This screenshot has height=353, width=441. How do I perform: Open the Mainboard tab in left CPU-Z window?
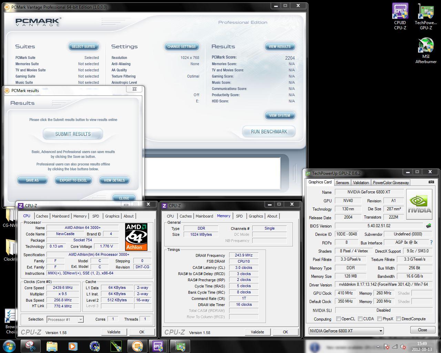[61, 216]
